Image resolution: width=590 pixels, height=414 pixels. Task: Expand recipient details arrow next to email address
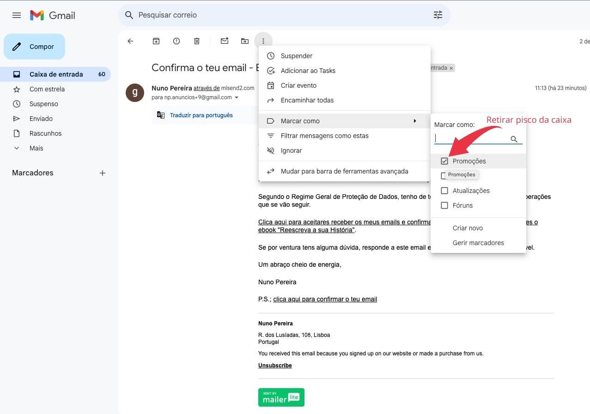click(237, 98)
